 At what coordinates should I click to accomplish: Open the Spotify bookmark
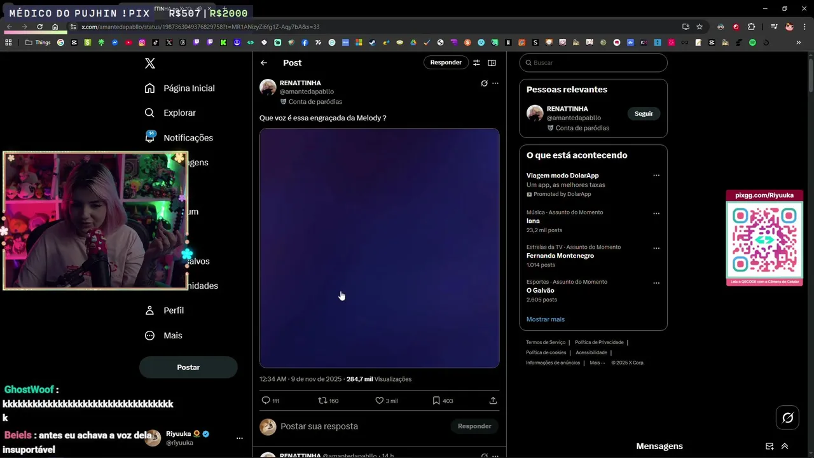click(x=752, y=43)
